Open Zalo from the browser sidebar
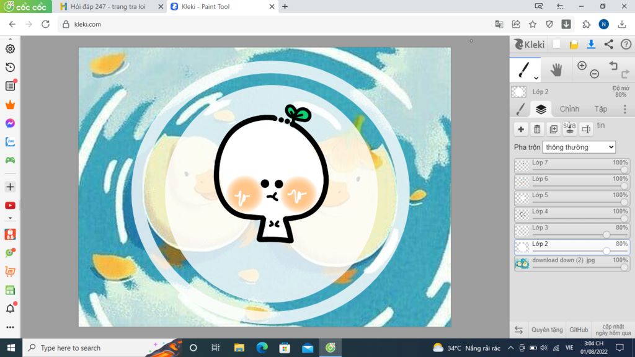635x357 pixels. click(10, 142)
